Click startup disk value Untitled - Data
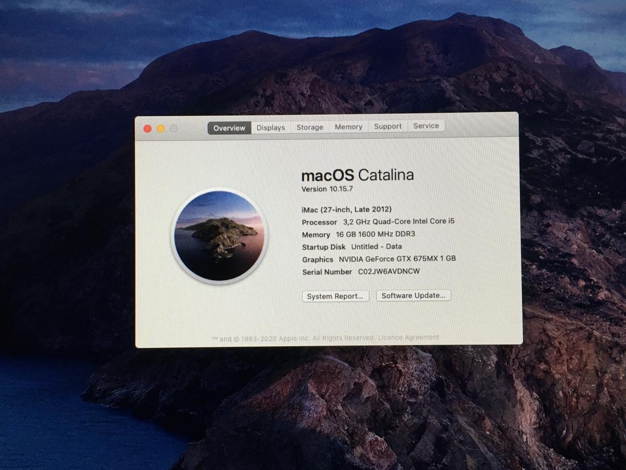Viewport: 626px width, 470px height. pyautogui.click(x=376, y=246)
